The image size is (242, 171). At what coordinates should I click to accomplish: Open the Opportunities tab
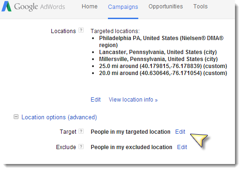pyautogui.click(x=166, y=7)
